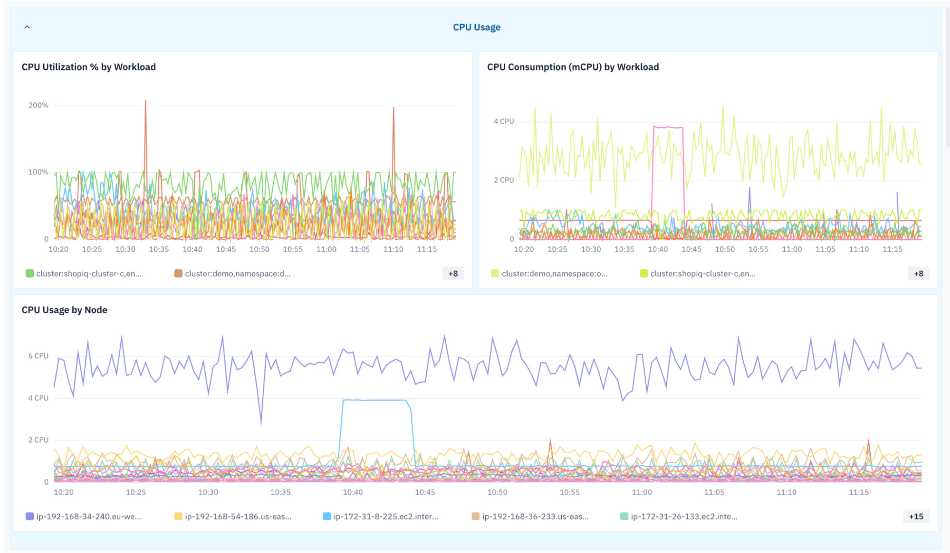Viewport: 950px width, 553px height.
Task: Click the 2 CPU axis label in Consumption chart
Action: [x=504, y=180]
